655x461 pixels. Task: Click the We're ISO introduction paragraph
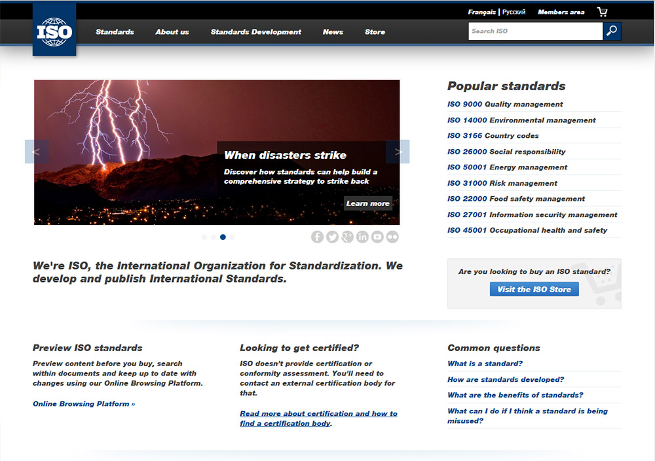[217, 272]
